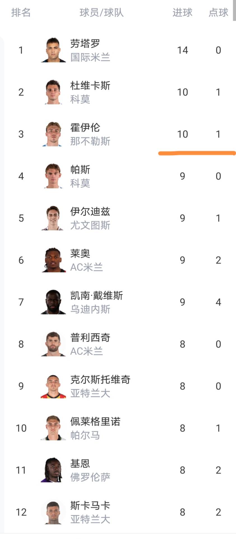This screenshot has width=236, height=539.
Task: Tap the avatar next to 莱奥
Action: click(x=53, y=260)
